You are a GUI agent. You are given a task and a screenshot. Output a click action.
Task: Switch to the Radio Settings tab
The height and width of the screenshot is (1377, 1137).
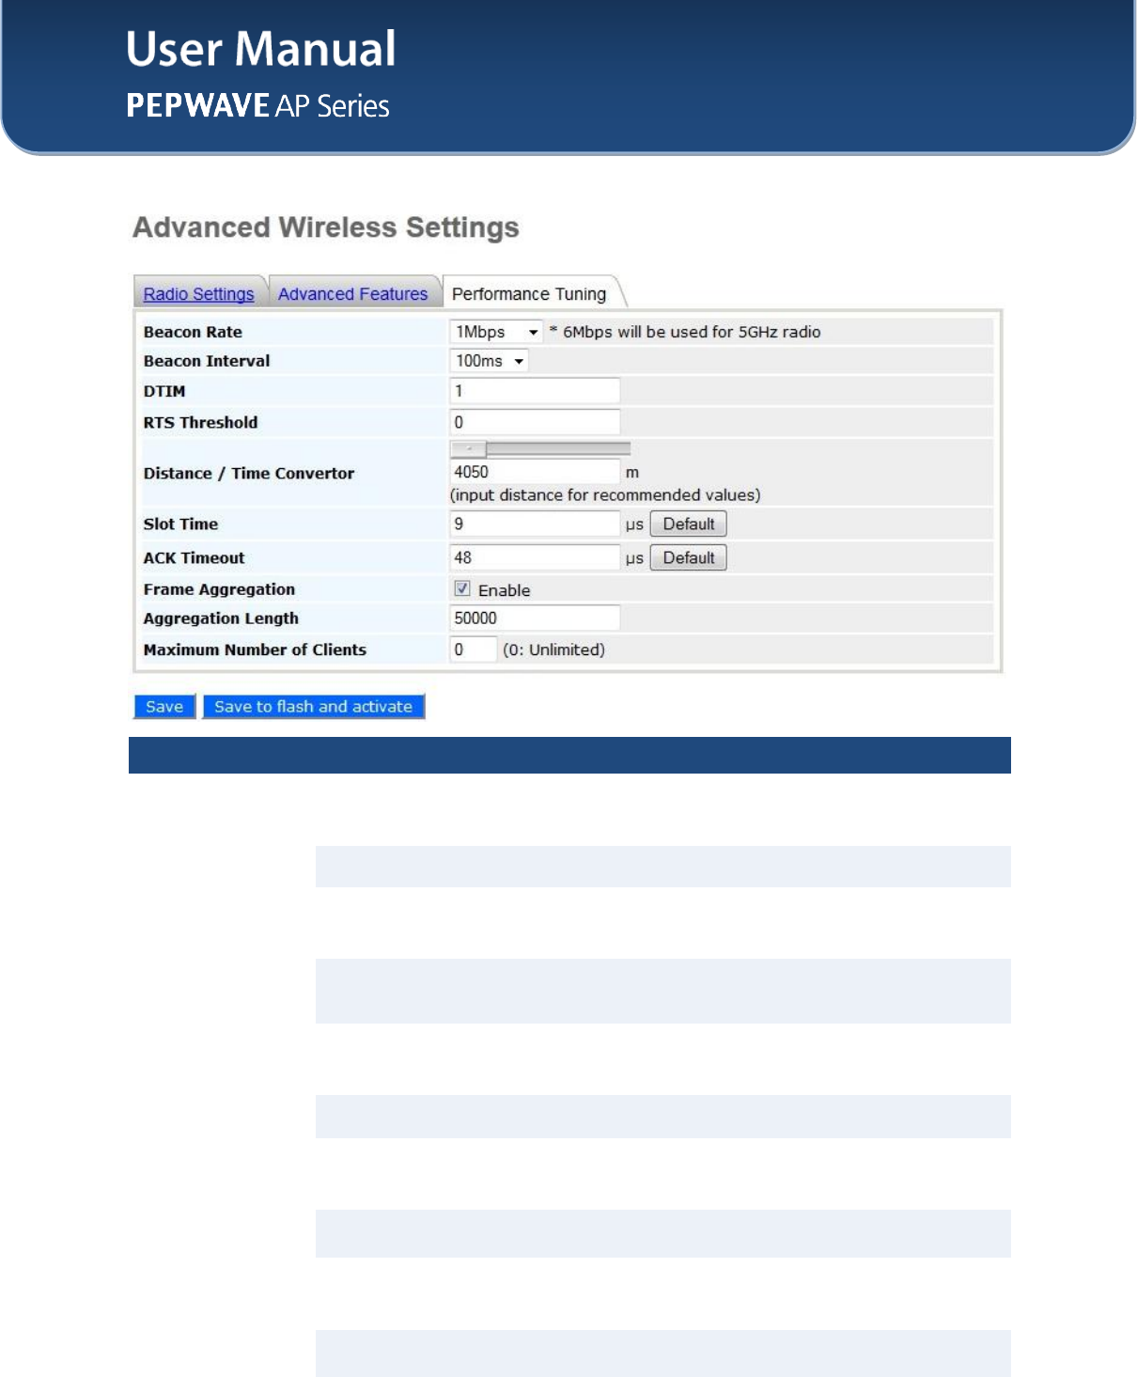(x=198, y=294)
